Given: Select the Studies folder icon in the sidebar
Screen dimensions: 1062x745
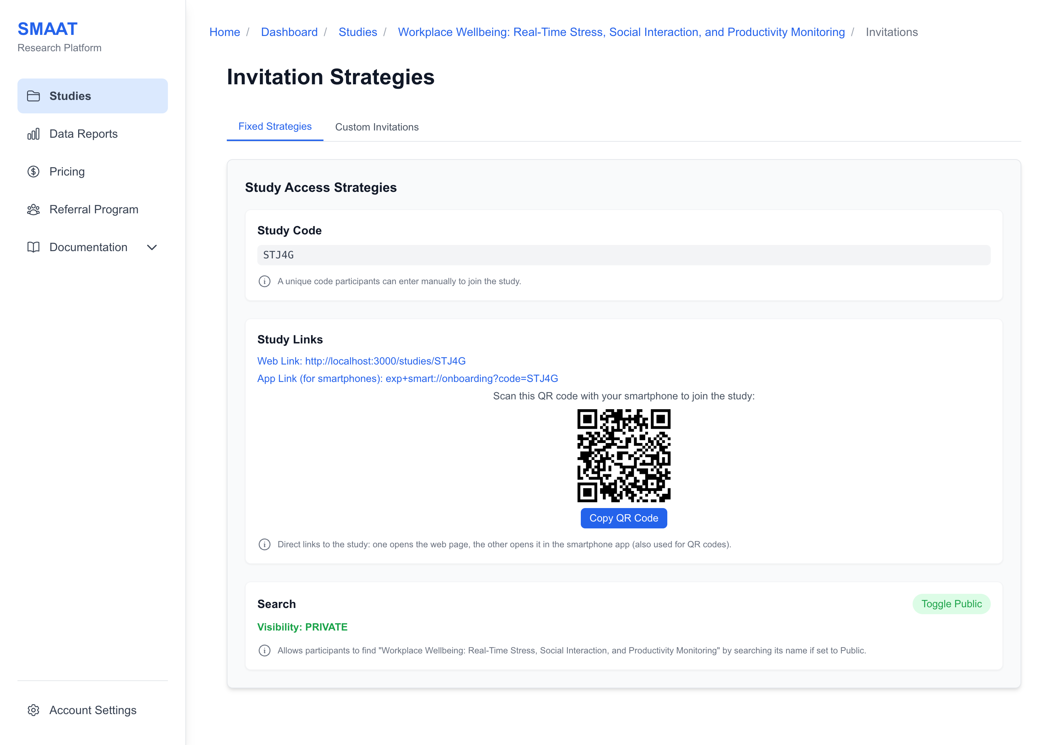Looking at the screenshot, I should (x=34, y=96).
